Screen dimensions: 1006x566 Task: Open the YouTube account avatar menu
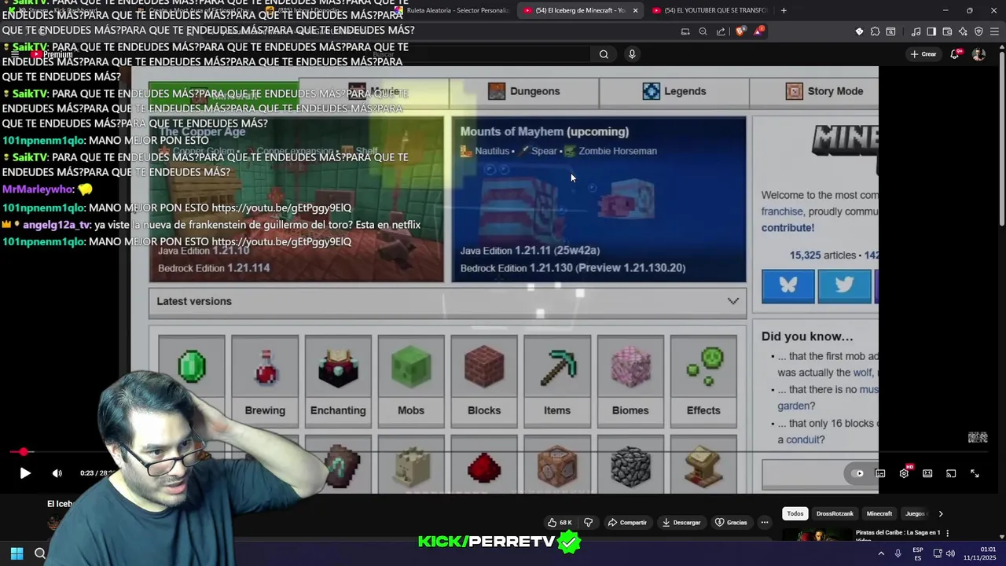[x=978, y=54]
